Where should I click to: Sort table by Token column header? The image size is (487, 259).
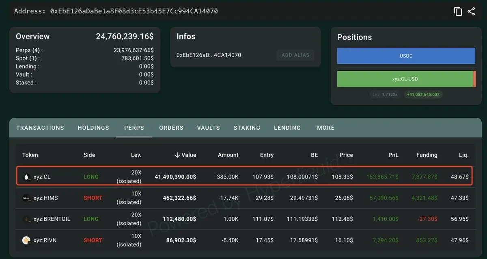point(30,155)
